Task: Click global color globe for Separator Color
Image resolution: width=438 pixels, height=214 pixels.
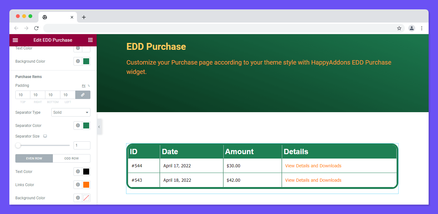Action: (x=78, y=126)
